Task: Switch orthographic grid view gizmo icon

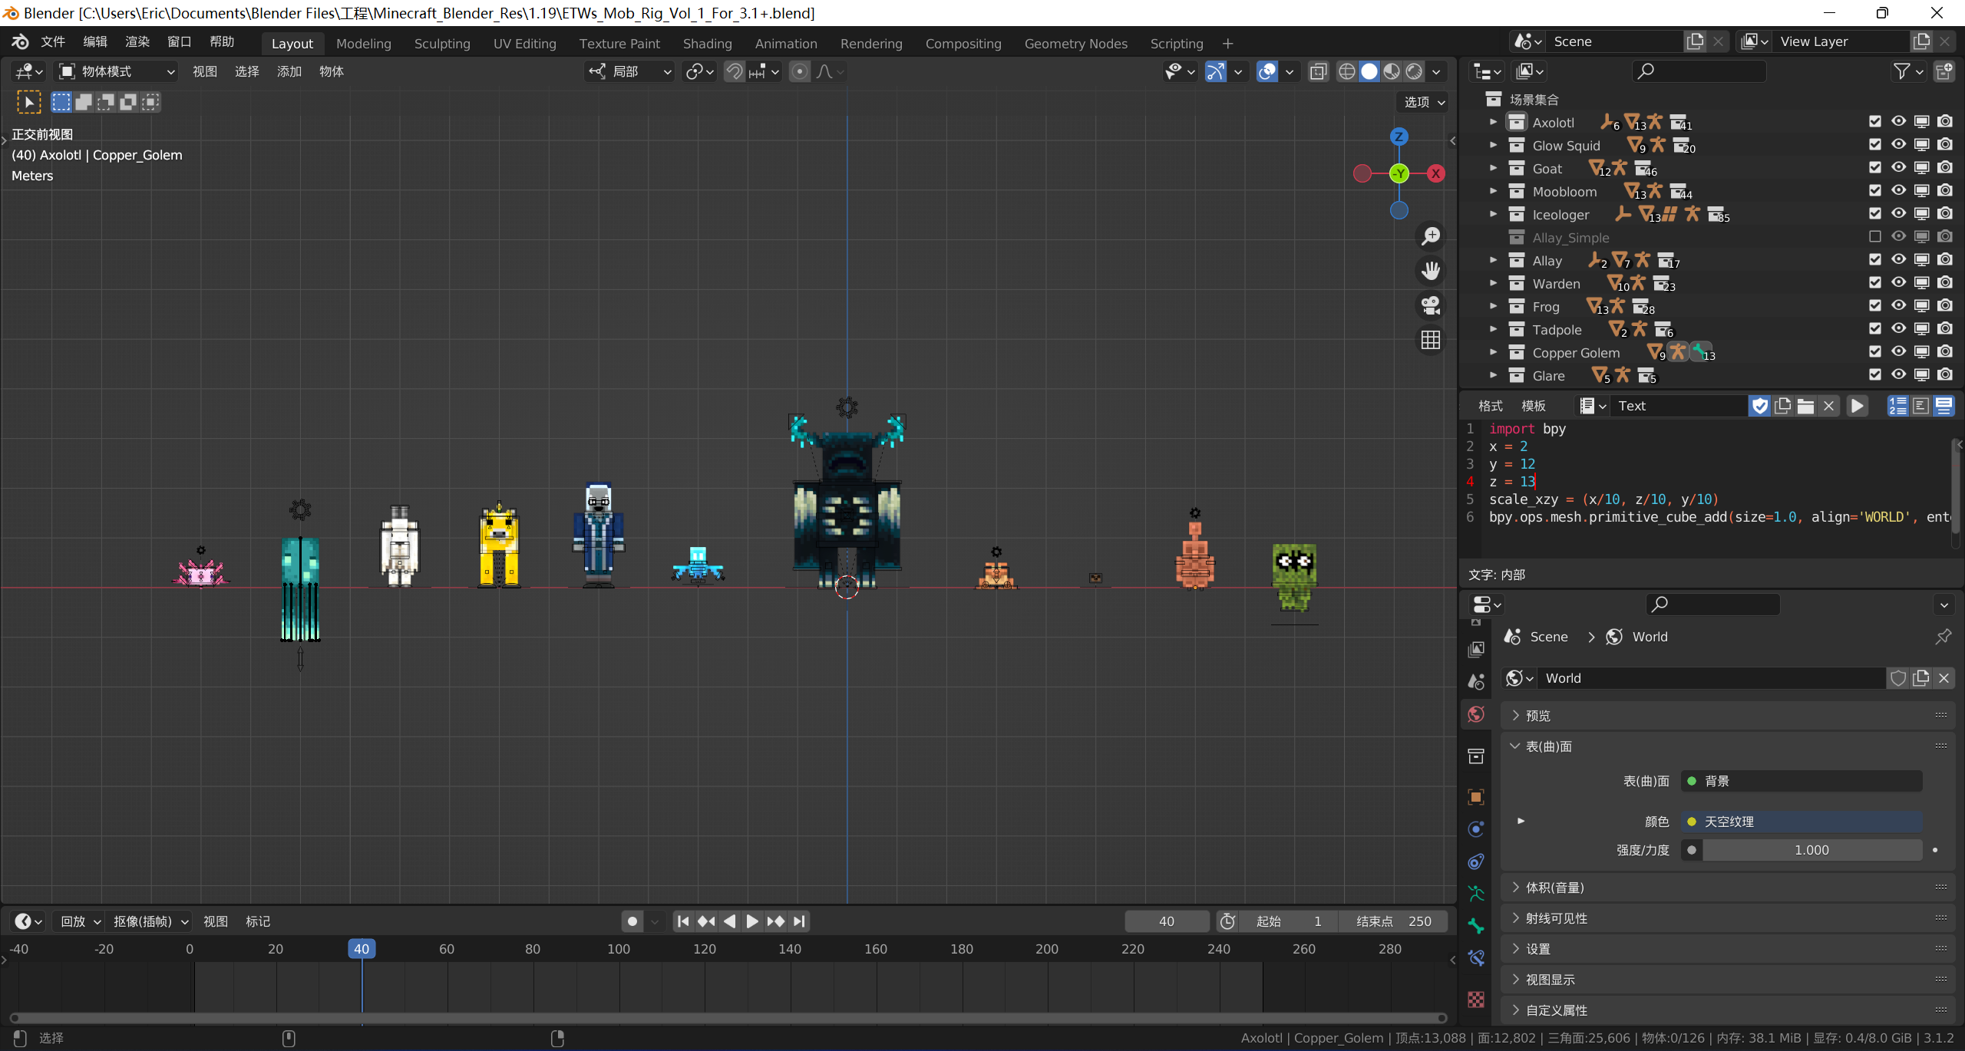Action: click(x=1430, y=340)
